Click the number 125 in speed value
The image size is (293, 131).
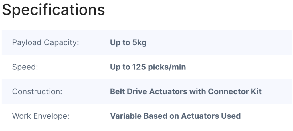(139, 67)
